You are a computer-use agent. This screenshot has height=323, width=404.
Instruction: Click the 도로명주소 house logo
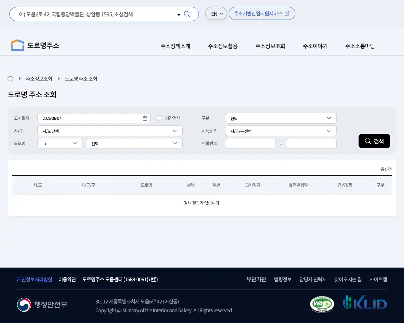[x=35, y=45]
